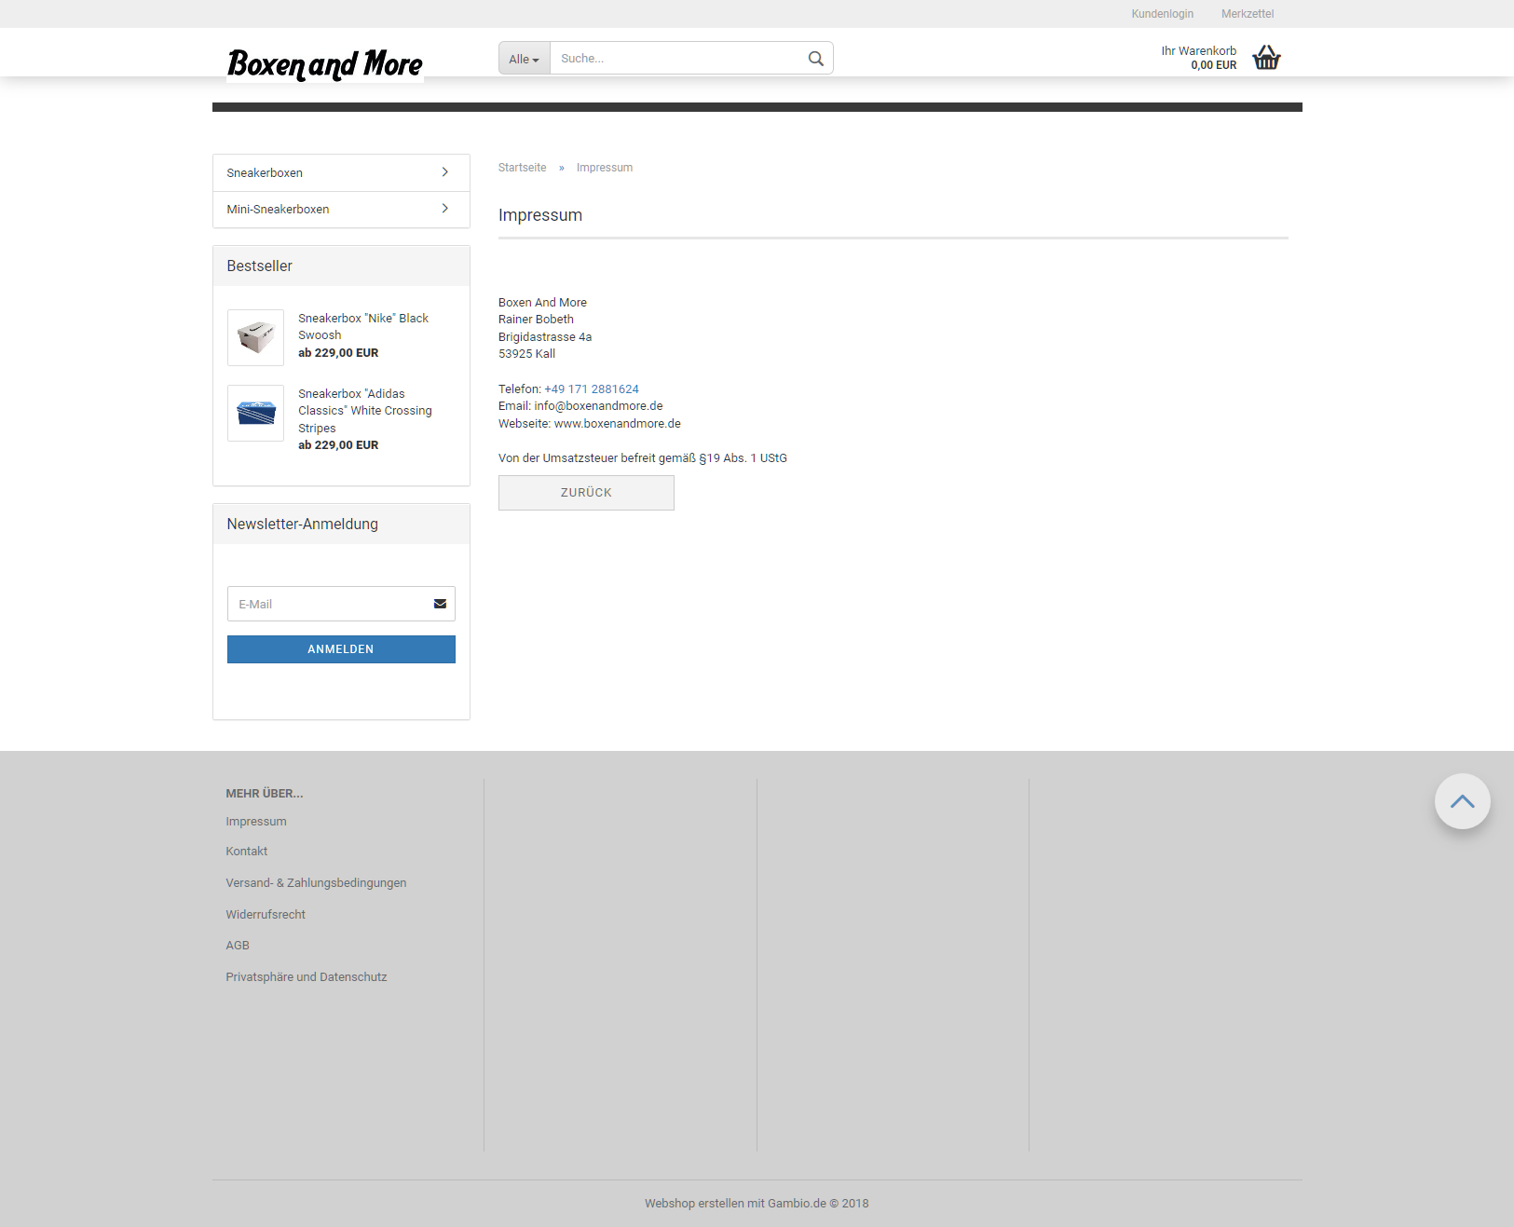Focus the newsletter E-Mail field

[x=328, y=604]
